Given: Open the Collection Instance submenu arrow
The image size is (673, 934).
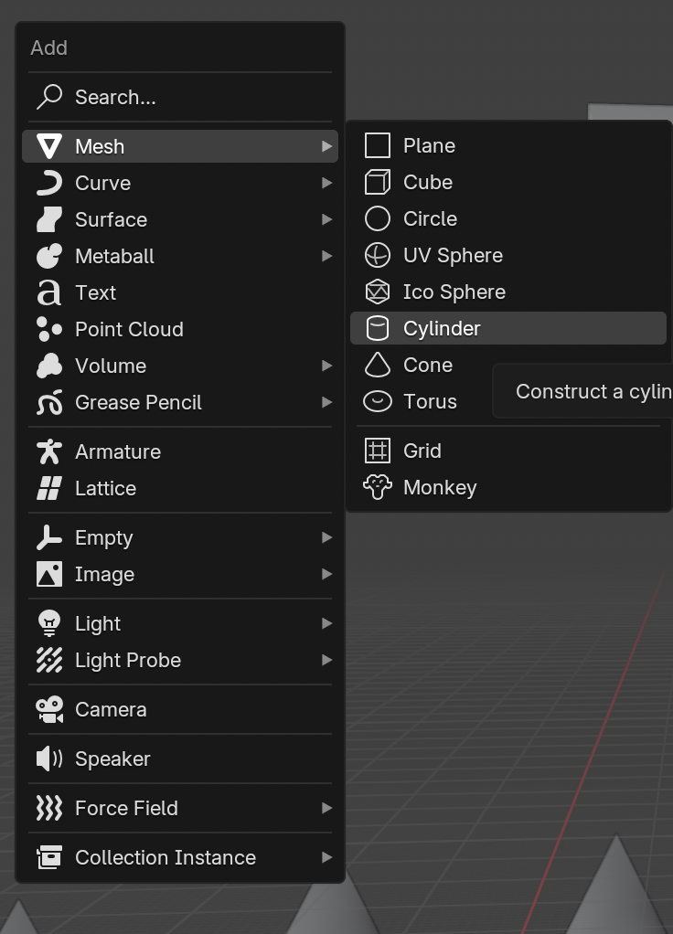Looking at the screenshot, I should (327, 858).
